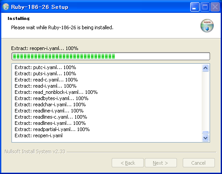Select the 'readchar-i.yaml' log line

[50, 104]
